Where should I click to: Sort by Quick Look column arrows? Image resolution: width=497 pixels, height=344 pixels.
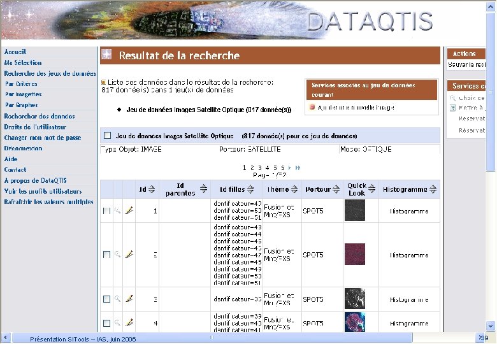[372, 189]
